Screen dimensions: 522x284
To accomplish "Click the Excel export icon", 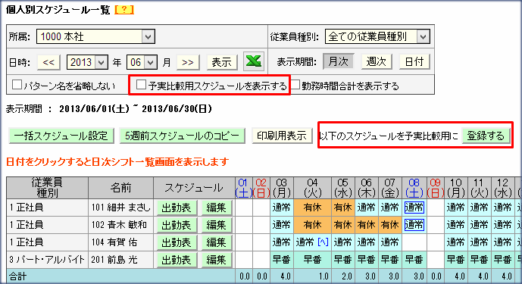I will tap(254, 61).
